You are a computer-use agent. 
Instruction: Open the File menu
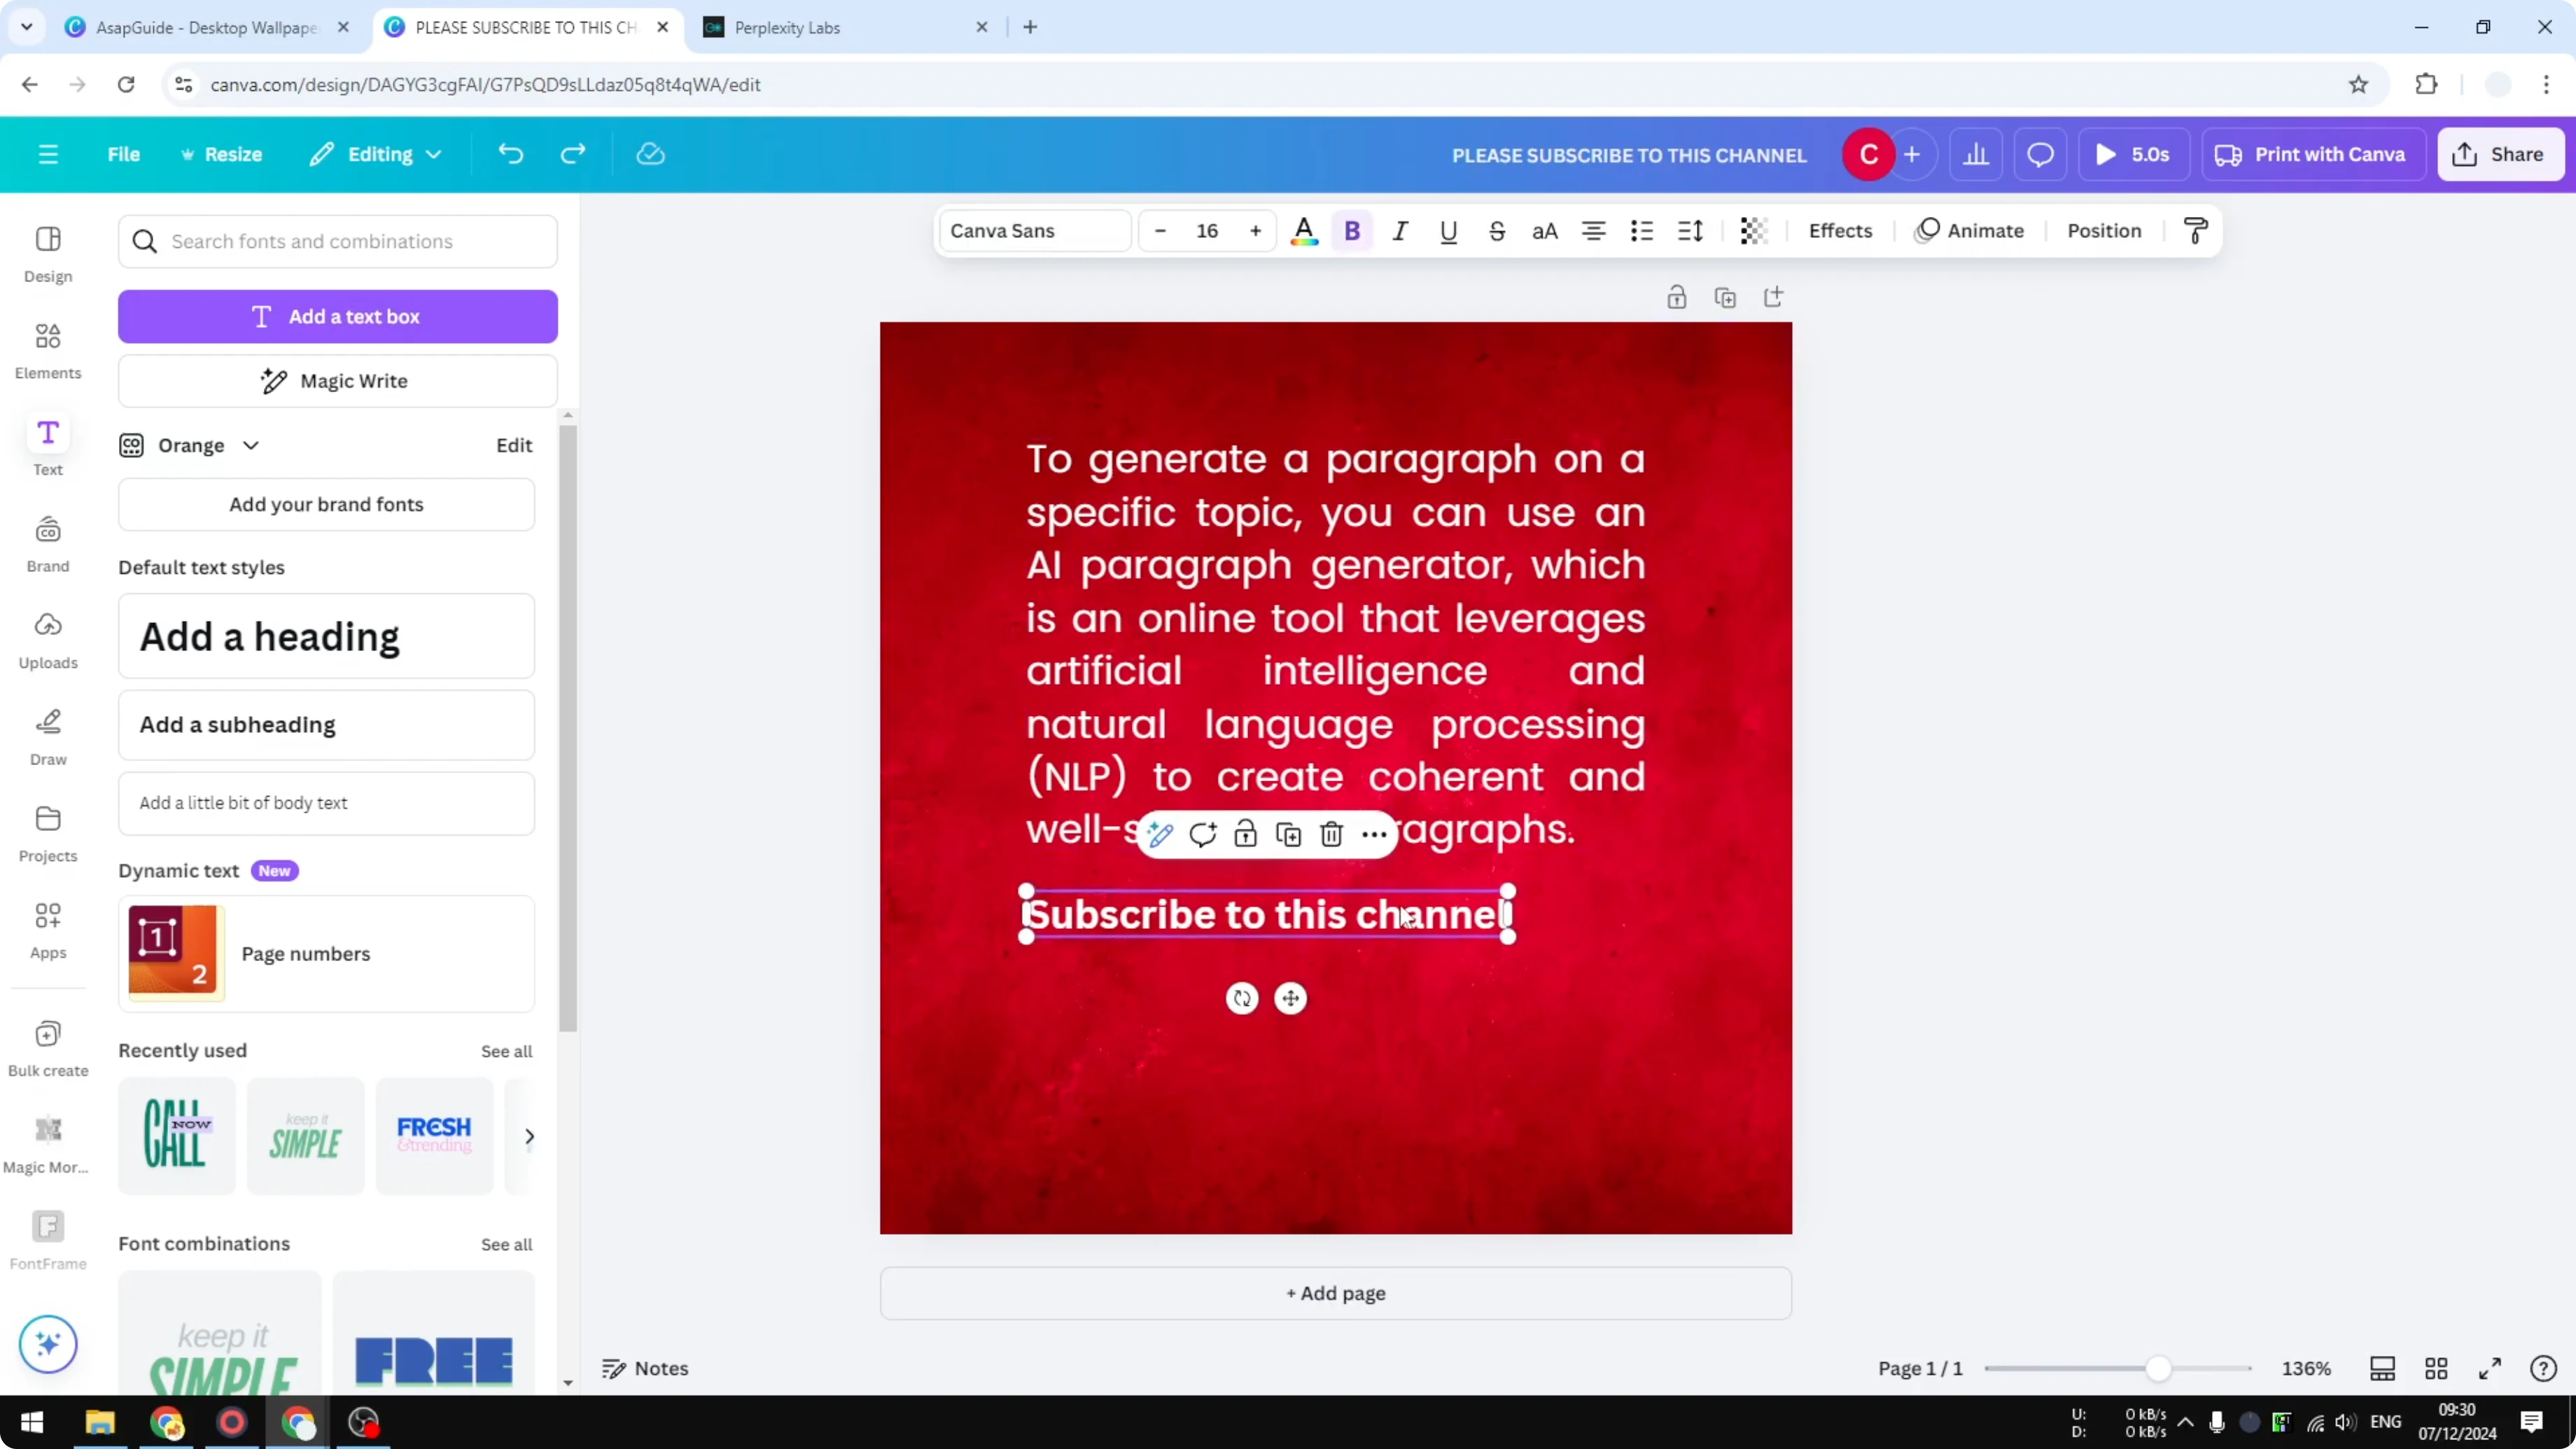[x=124, y=154]
